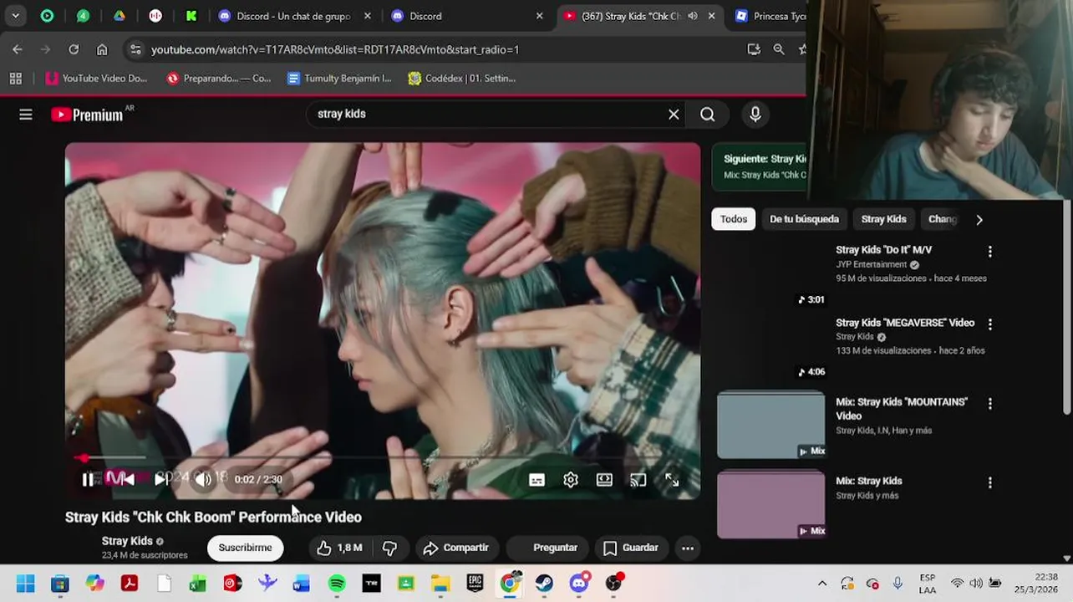Switch to Princesa Tycoon Roblox tab
Image resolution: width=1073 pixels, height=602 pixels.
[x=769, y=16]
